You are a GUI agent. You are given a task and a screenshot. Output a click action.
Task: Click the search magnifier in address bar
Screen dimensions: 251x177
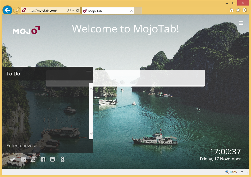(x=69, y=10)
